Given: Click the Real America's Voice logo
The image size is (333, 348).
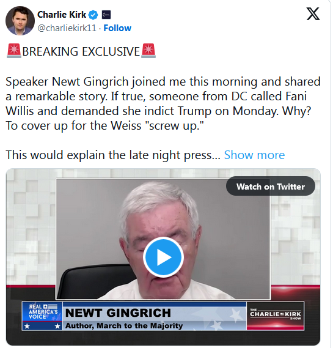Looking at the screenshot, I should coord(42,316).
